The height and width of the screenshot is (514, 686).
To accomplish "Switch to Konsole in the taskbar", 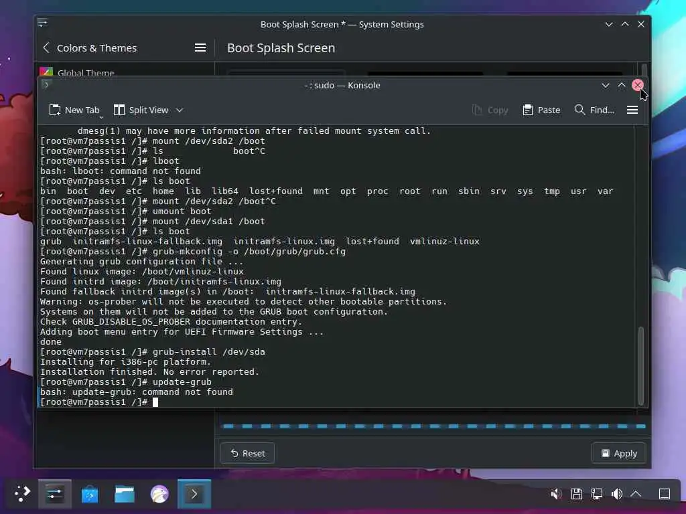I will (194, 494).
